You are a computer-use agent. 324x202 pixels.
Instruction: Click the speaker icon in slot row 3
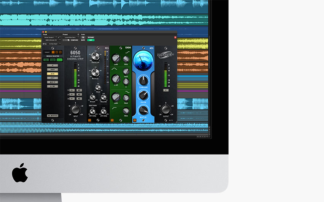click(79, 99)
